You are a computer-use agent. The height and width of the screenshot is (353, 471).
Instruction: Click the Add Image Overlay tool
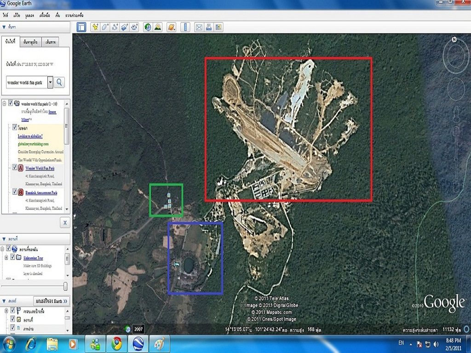[124, 27]
